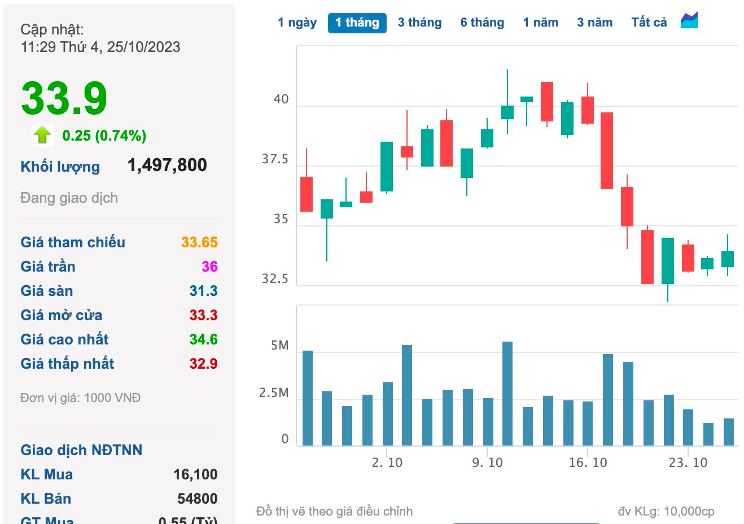Click the x-axis date label 9. 10

tap(487, 462)
